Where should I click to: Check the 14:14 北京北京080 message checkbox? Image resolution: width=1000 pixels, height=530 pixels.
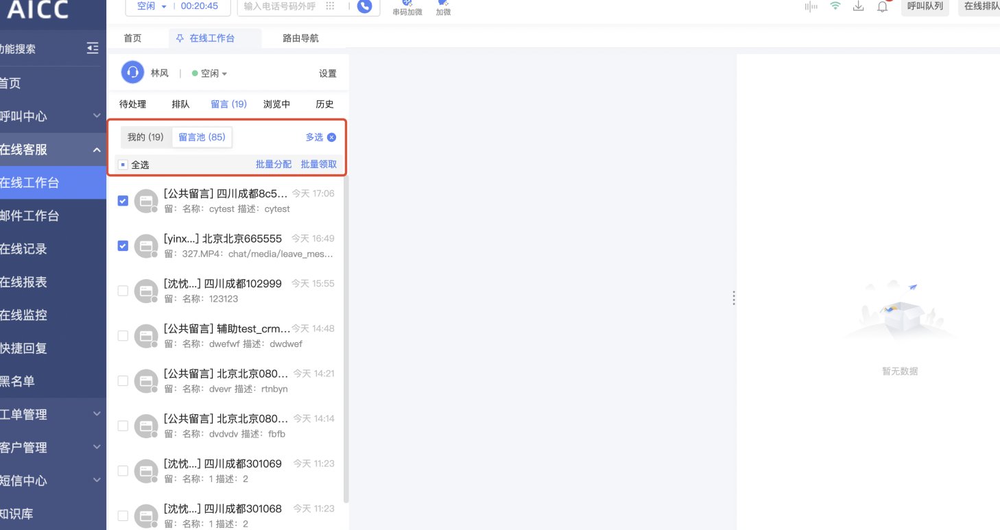tap(123, 426)
